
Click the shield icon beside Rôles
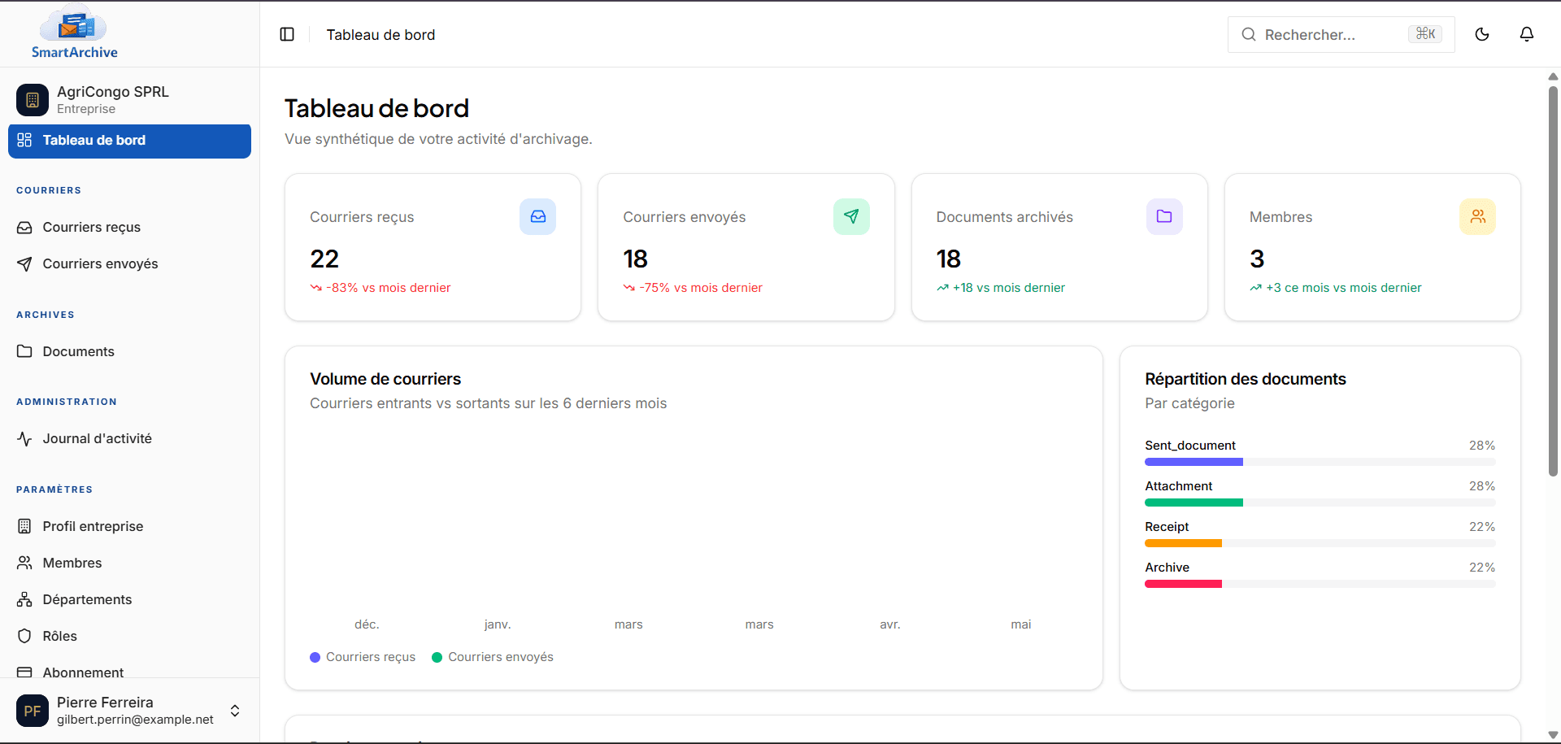click(24, 636)
